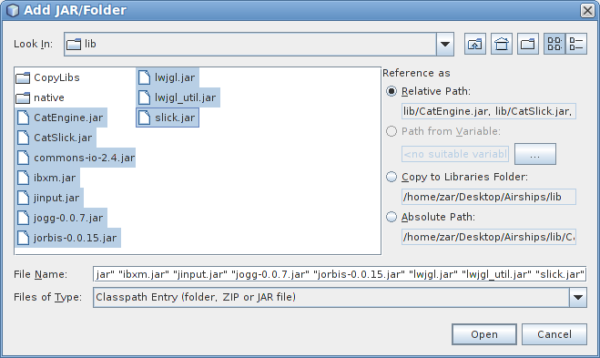The width and height of the screenshot is (600, 358).
Task: Open the Look In lib combo box
Action: click(x=259, y=44)
